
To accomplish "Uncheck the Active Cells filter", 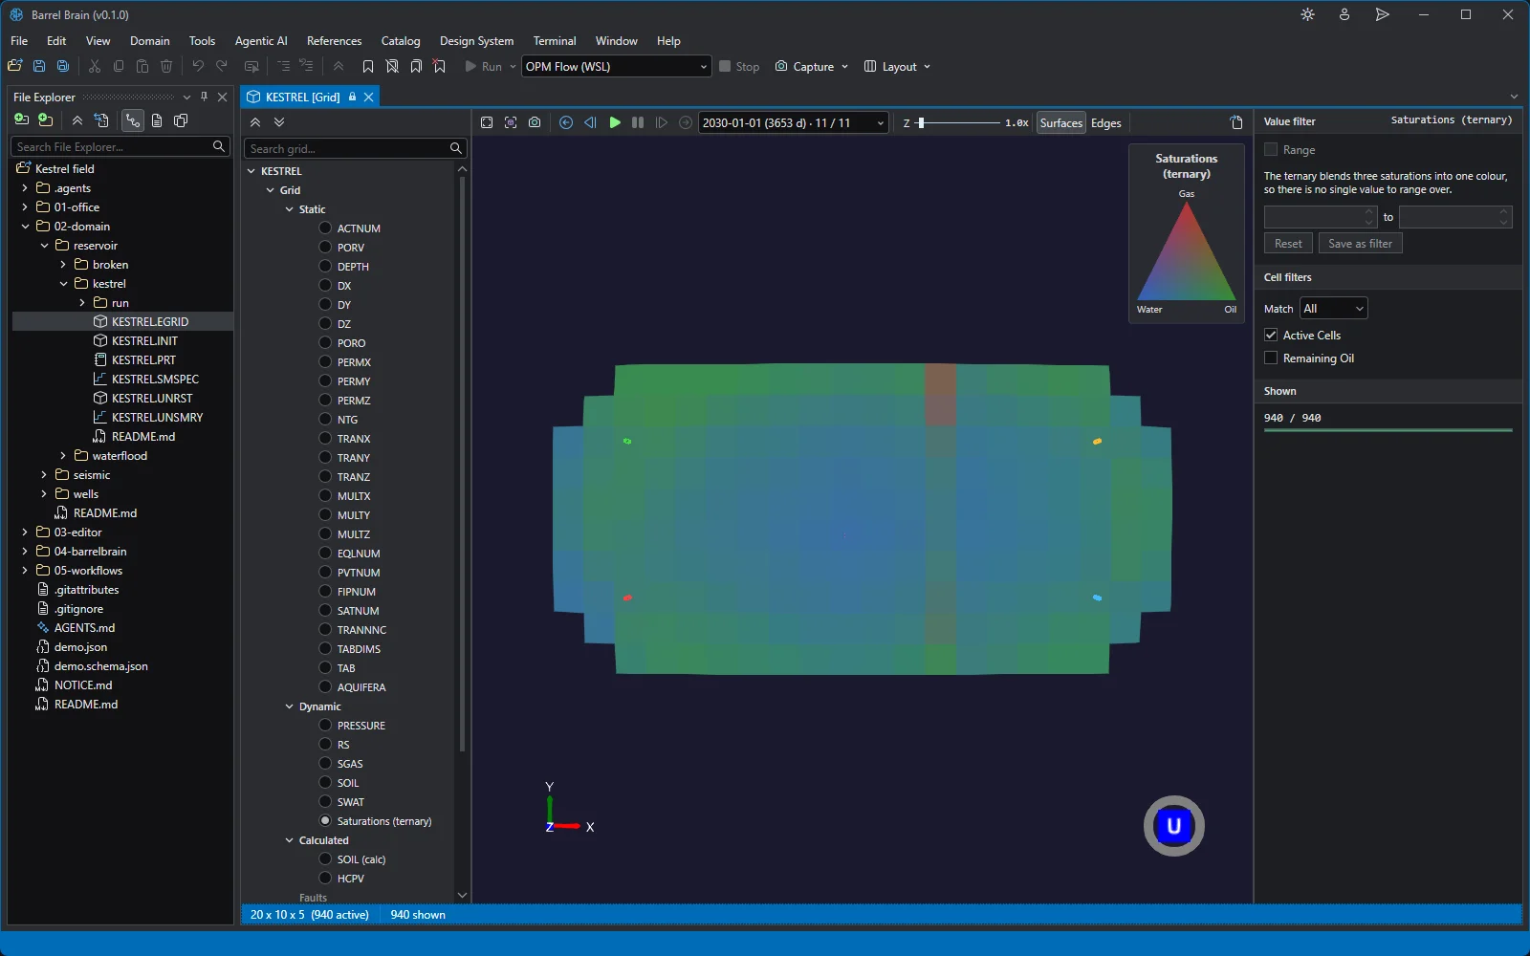I will [1271, 335].
